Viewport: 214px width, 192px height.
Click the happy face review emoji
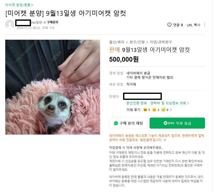[145, 110]
